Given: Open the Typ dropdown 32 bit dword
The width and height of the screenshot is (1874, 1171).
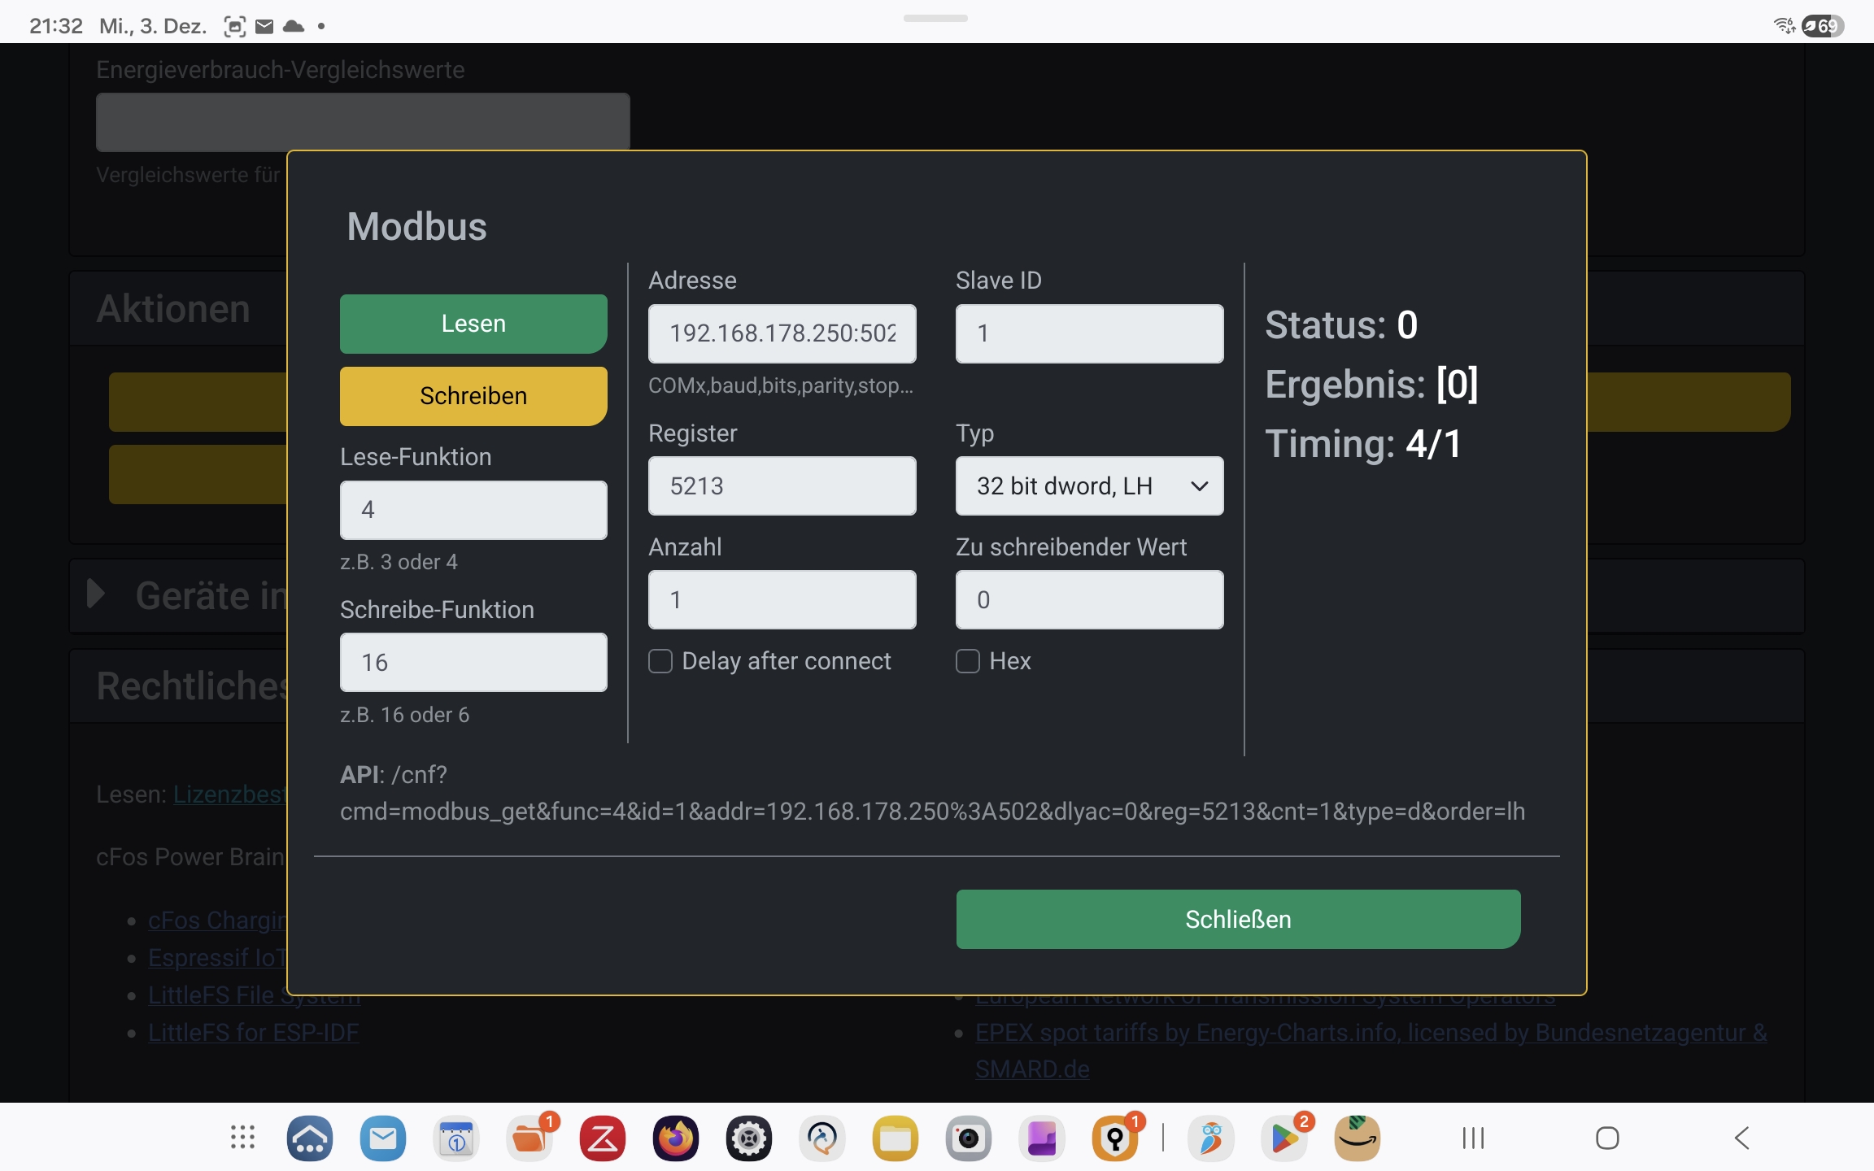Looking at the screenshot, I should [x=1089, y=486].
